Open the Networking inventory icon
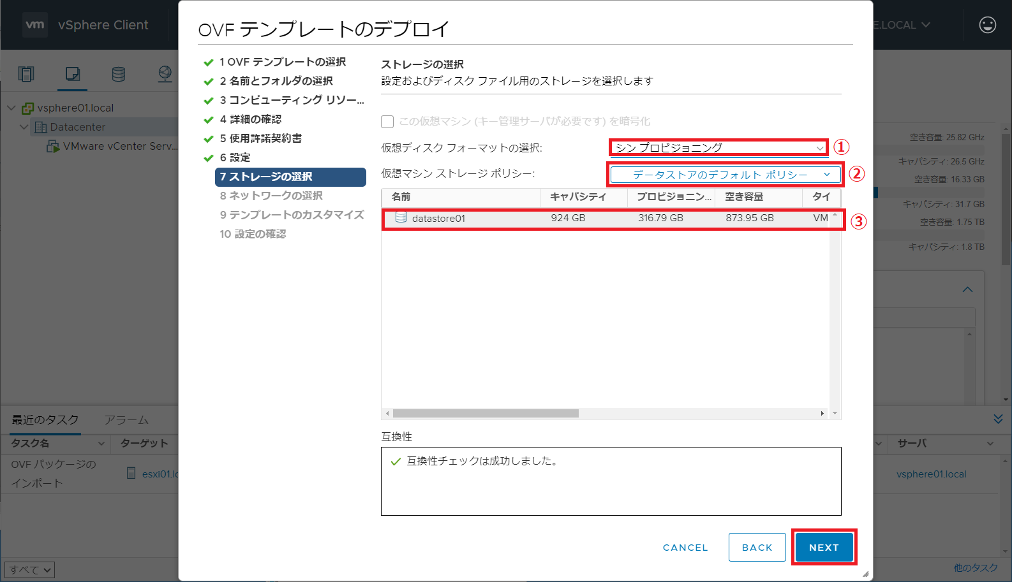This screenshot has height=582, width=1012. [x=165, y=74]
